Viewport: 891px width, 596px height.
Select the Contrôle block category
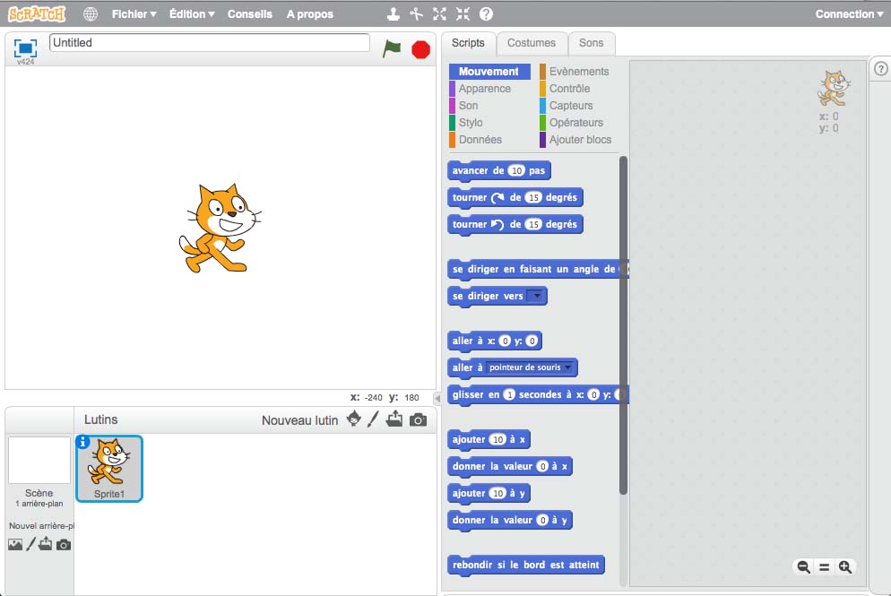[x=569, y=89]
